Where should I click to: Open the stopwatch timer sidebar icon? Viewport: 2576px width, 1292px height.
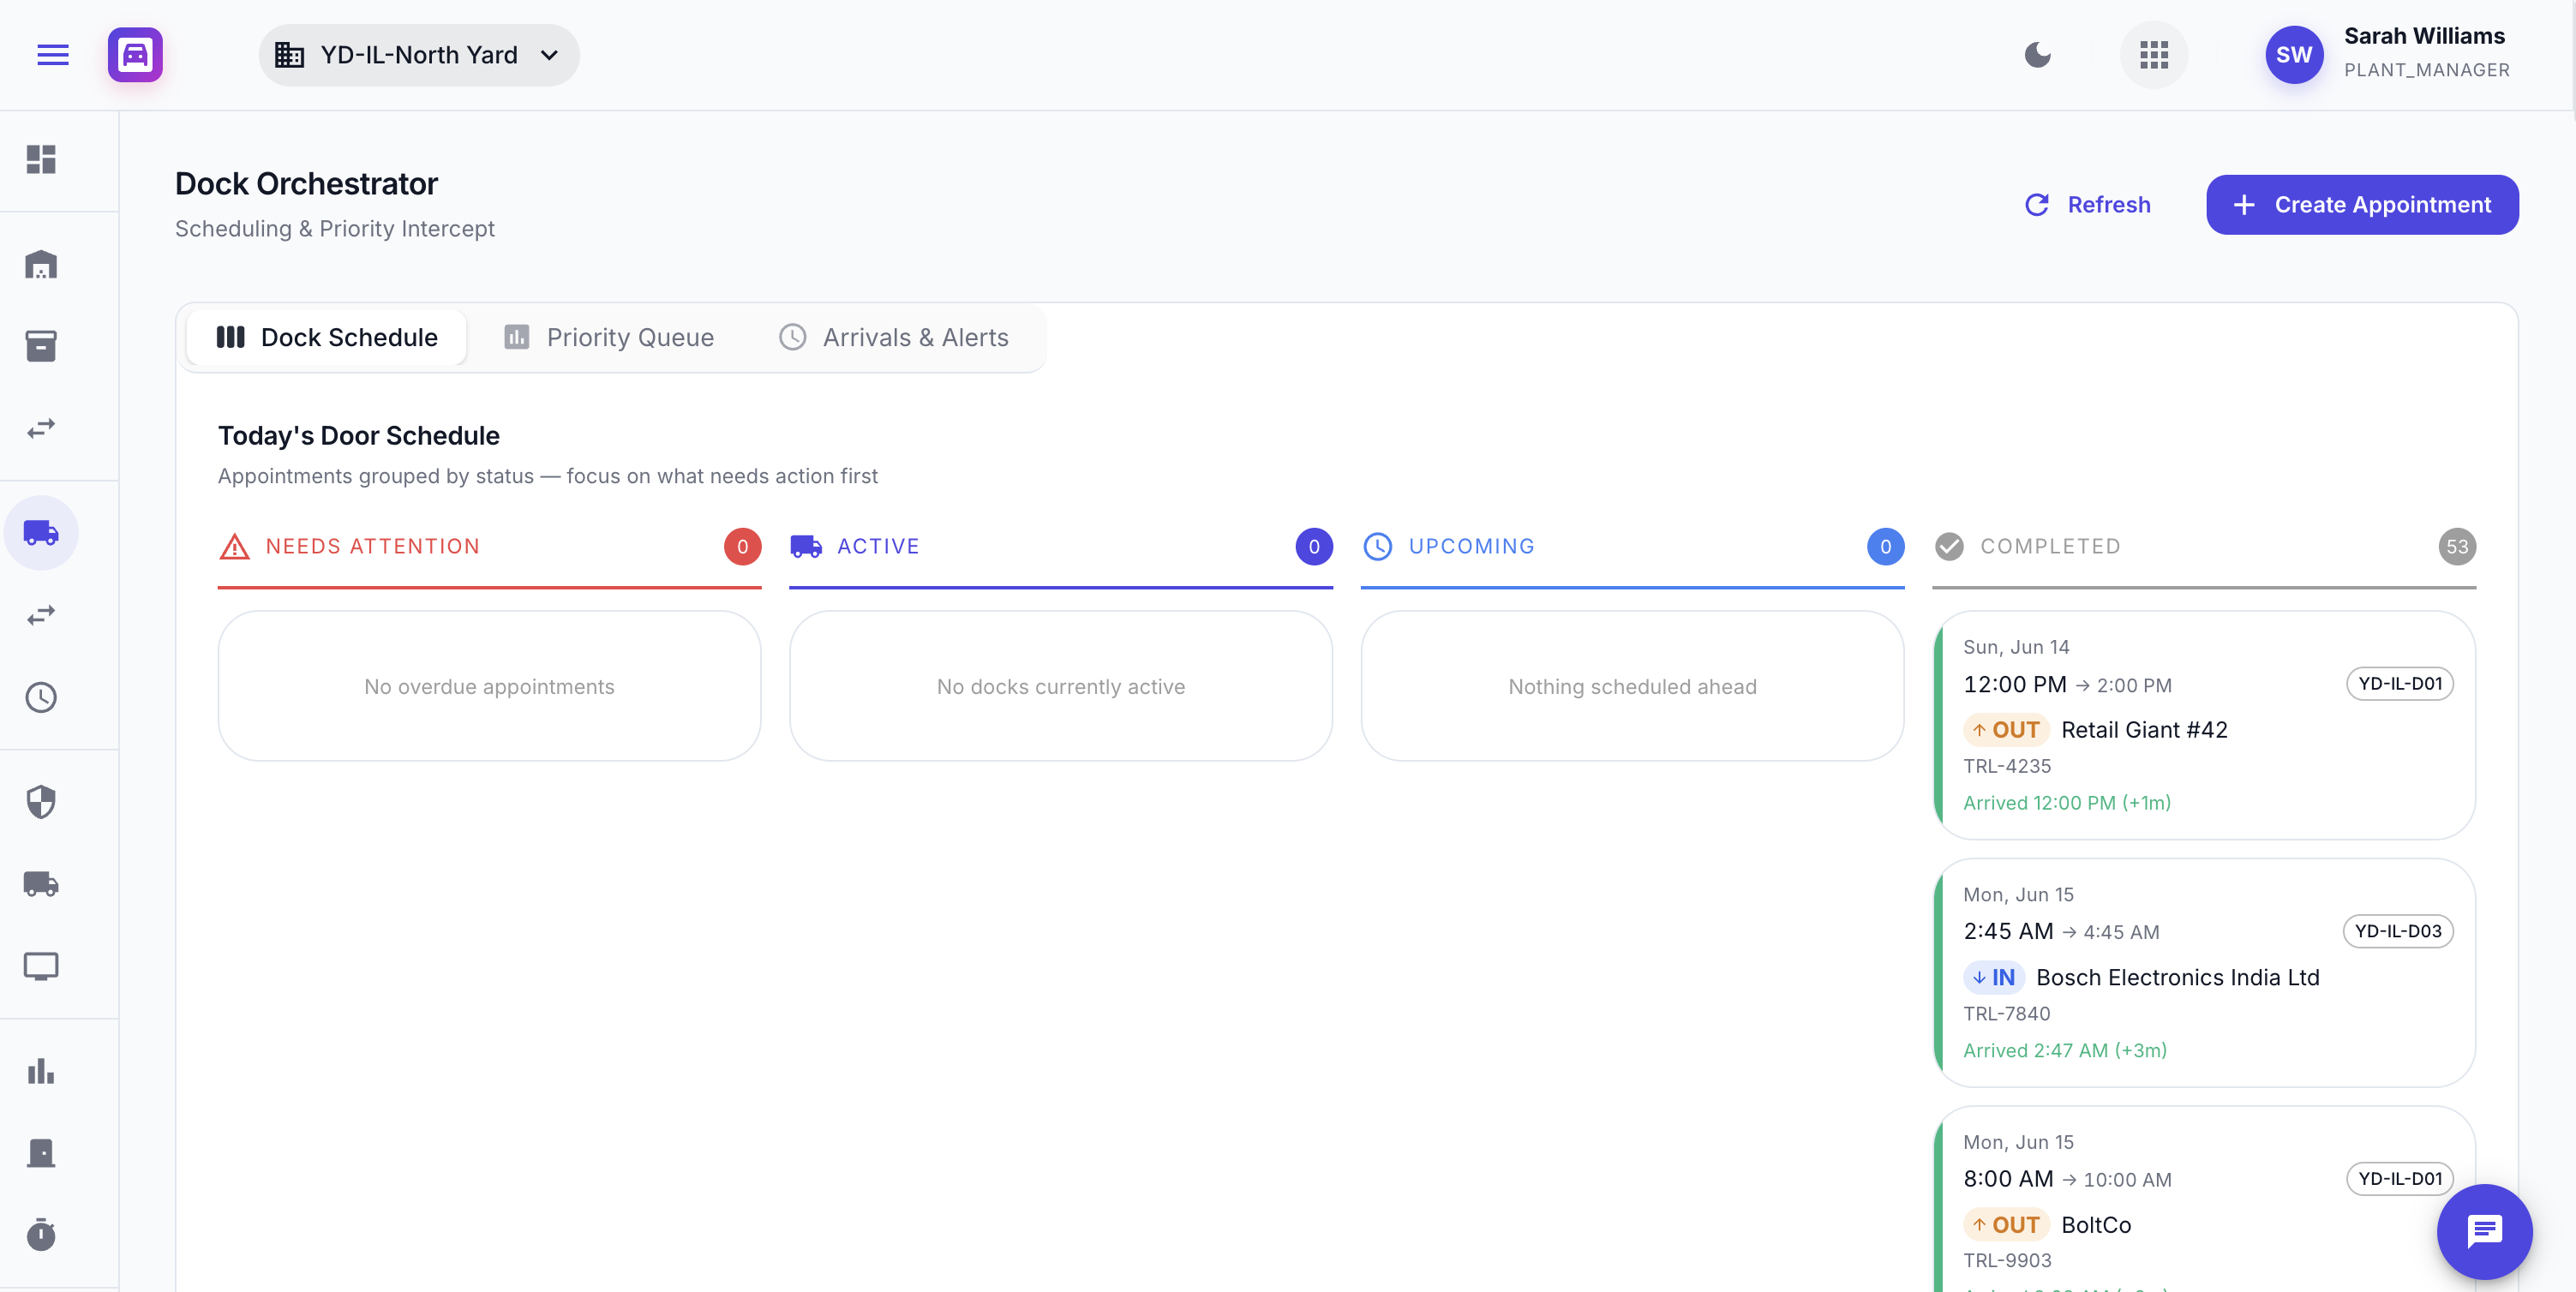point(41,1234)
